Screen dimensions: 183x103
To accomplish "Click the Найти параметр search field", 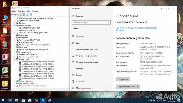I will [91, 22].
